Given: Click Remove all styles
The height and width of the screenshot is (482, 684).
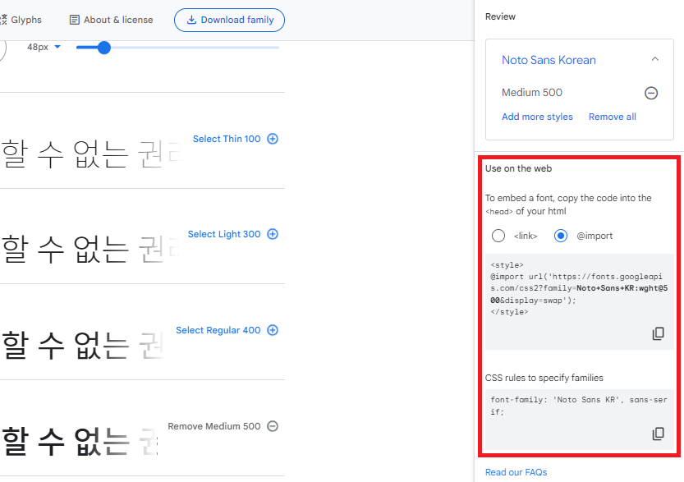Looking at the screenshot, I should point(612,117).
